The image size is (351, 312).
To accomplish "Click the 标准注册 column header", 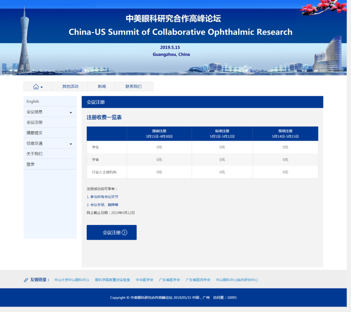I will click(222, 134).
